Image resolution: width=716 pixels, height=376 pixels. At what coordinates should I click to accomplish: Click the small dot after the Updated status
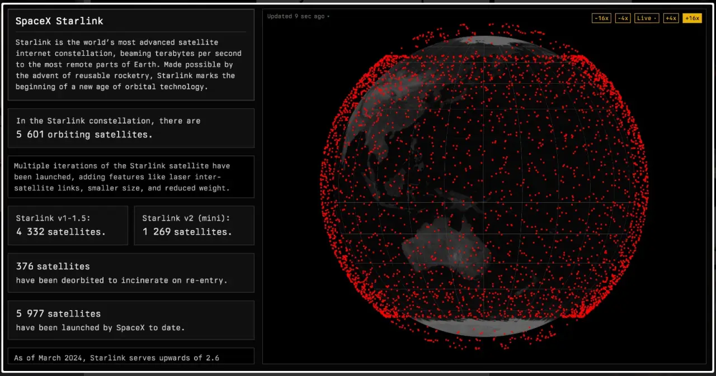coord(328,17)
